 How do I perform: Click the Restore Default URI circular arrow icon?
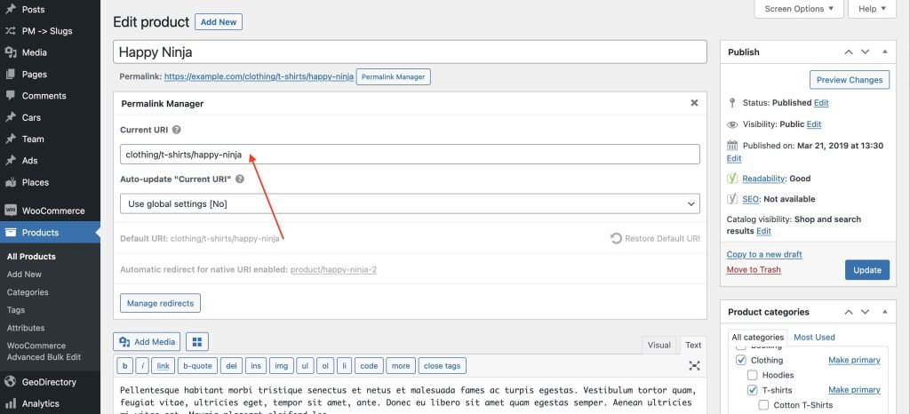(616, 238)
